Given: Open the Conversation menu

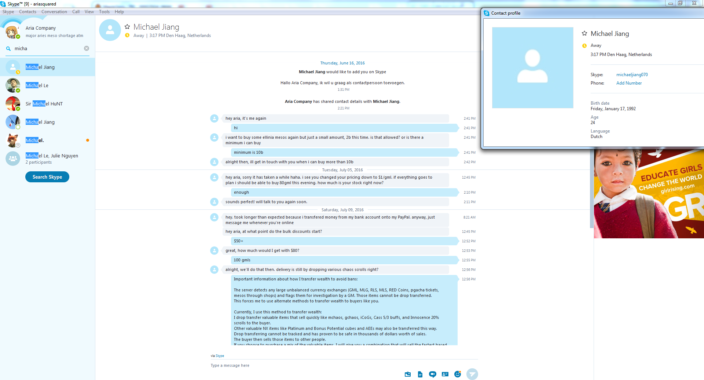Looking at the screenshot, I should (54, 12).
